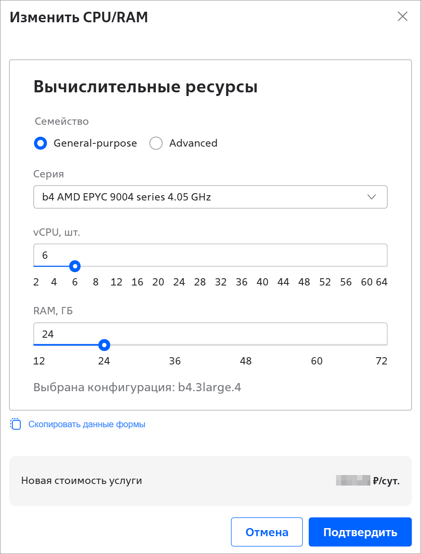
Task: Set RAM to 72 on slider scale
Action: [x=381, y=361]
